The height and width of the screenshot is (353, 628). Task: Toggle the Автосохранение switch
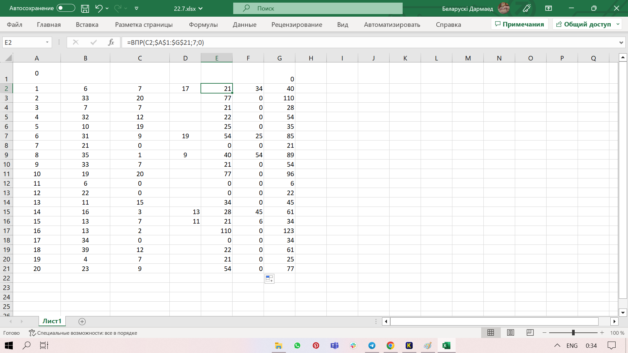pos(66,8)
